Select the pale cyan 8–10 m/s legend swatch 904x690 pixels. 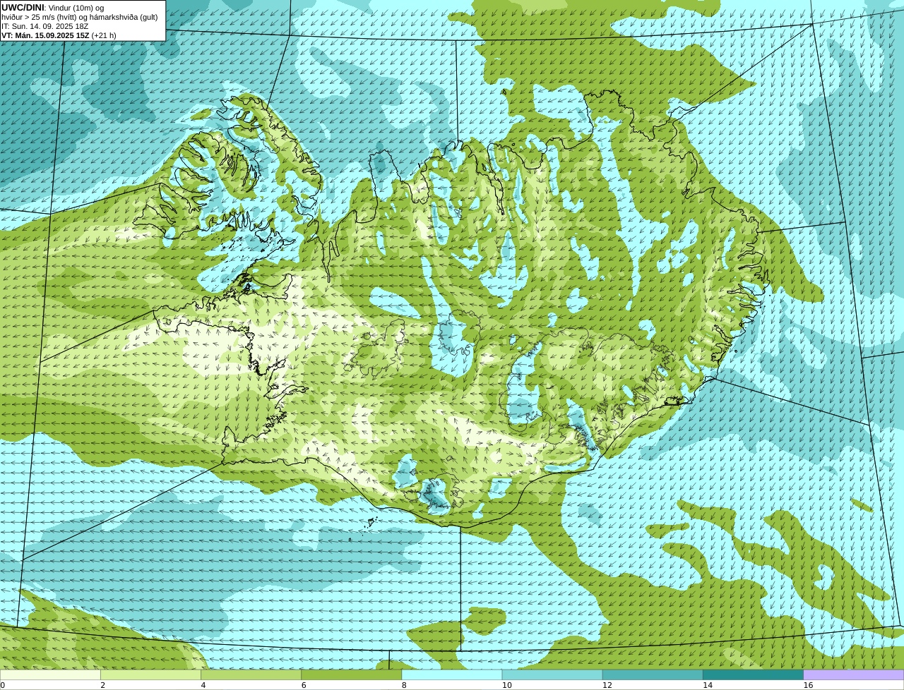(452, 675)
